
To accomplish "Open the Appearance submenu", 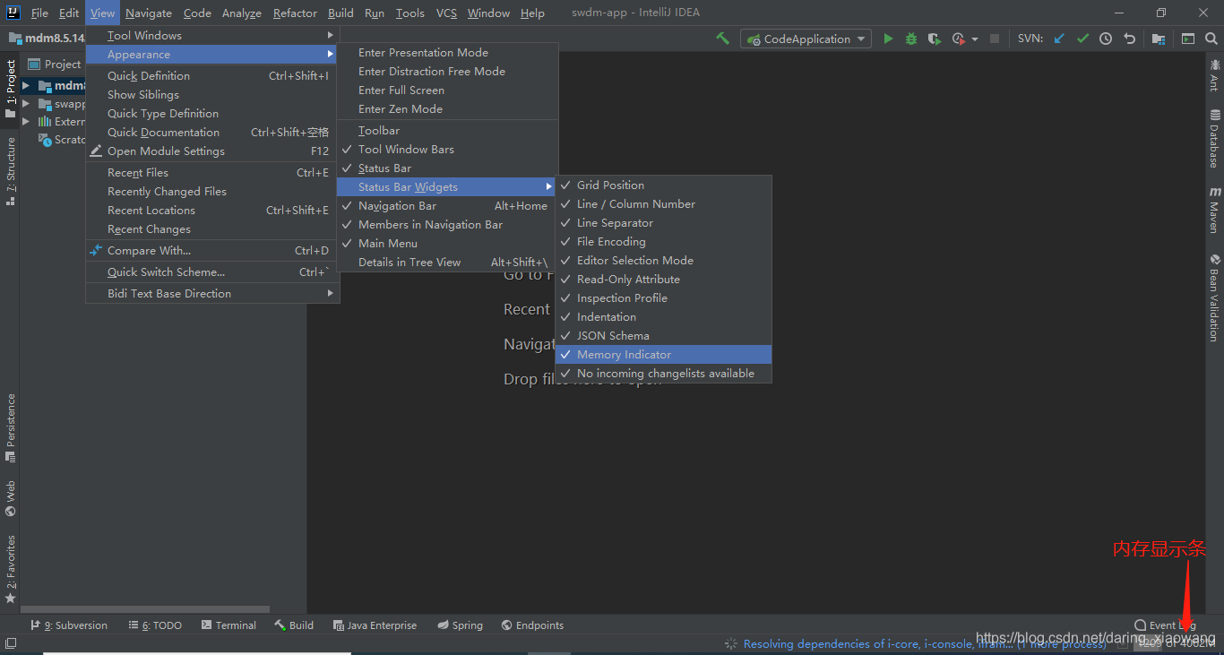I will 212,55.
